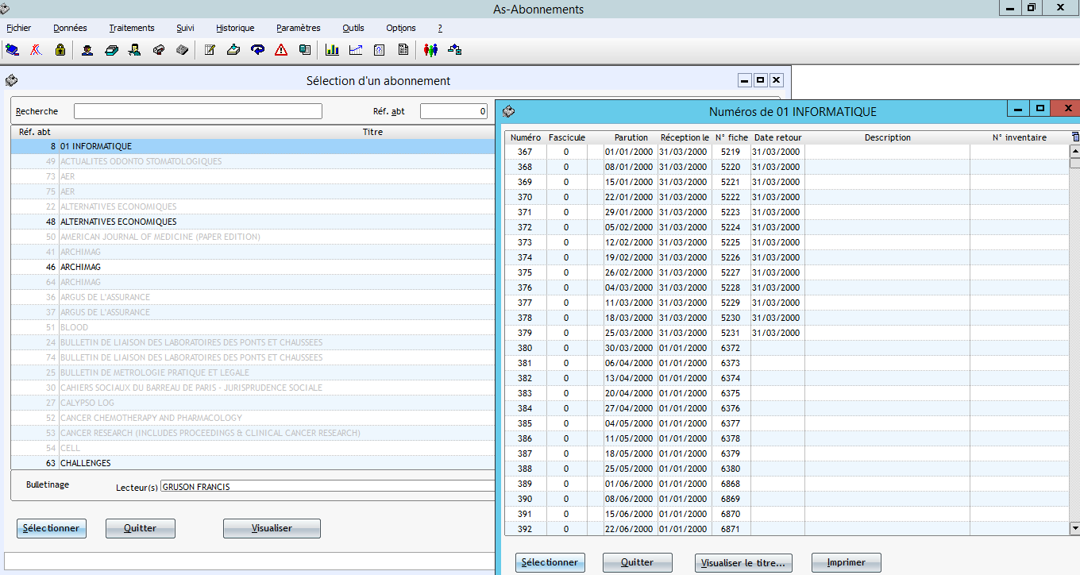Select the CALYPSO LOG subscription row
This screenshot has height=575, width=1080.
[253, 403]
